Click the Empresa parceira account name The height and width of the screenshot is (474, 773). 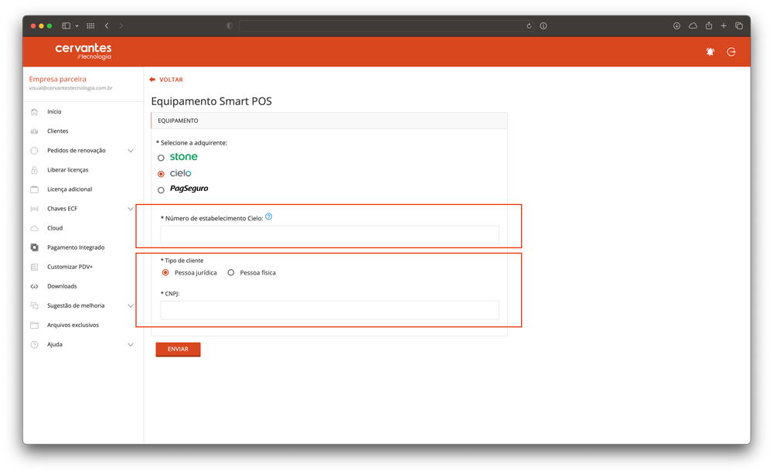(57, 79)
